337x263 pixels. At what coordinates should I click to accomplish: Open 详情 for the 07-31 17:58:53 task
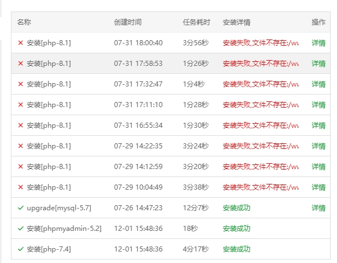(x=319, y=64)
